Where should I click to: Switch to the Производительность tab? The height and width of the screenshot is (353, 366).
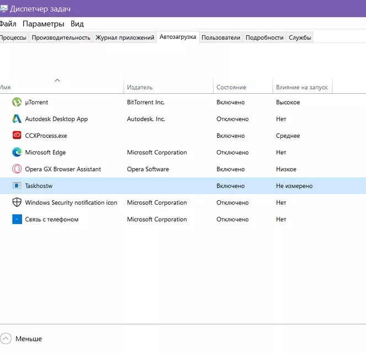(61, 38)
